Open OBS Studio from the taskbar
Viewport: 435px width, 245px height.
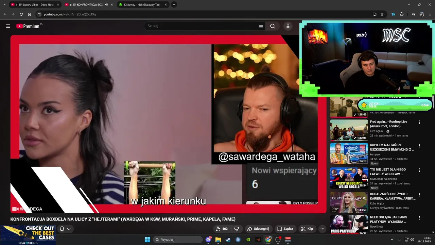click(278, 240)
